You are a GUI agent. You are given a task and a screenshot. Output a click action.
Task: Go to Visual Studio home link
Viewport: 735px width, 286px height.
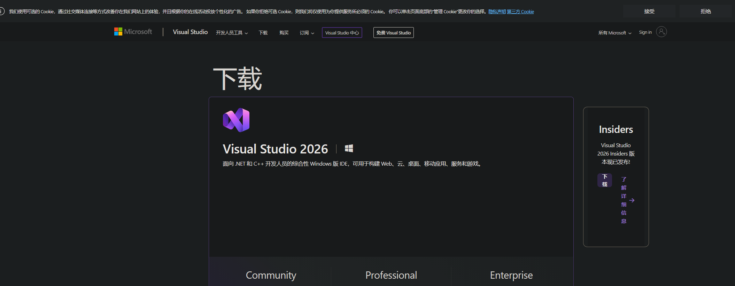click(x=190, y=32)
